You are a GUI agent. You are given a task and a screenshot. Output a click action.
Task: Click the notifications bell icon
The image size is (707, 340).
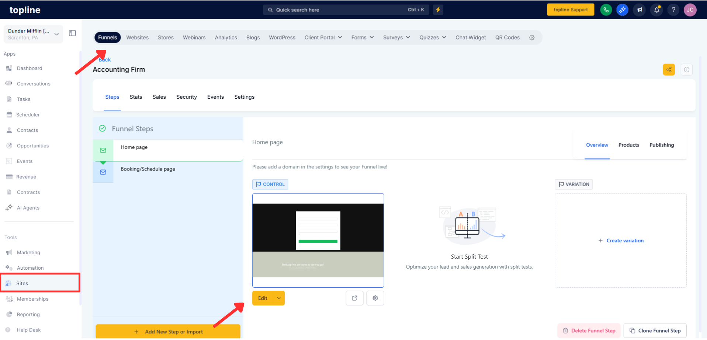click(x=656, y=10)
